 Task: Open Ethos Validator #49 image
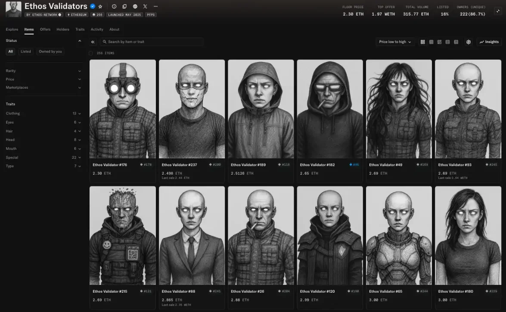tap(399, 109)
